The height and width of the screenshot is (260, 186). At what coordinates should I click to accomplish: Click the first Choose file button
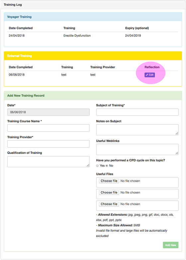pos(109,181)
